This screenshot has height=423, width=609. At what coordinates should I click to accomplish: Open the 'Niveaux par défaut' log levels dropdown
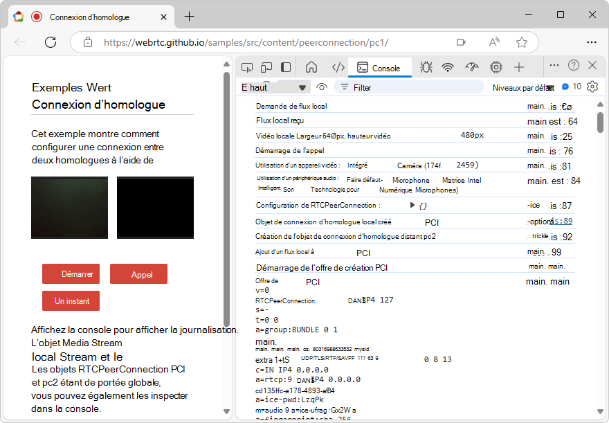522,88
